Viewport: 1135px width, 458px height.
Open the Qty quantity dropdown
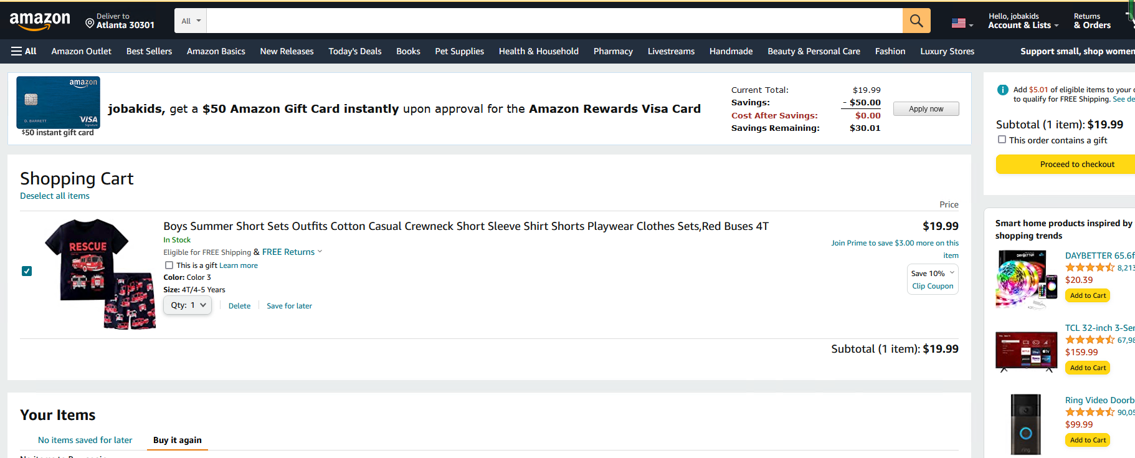click(188, 305)
